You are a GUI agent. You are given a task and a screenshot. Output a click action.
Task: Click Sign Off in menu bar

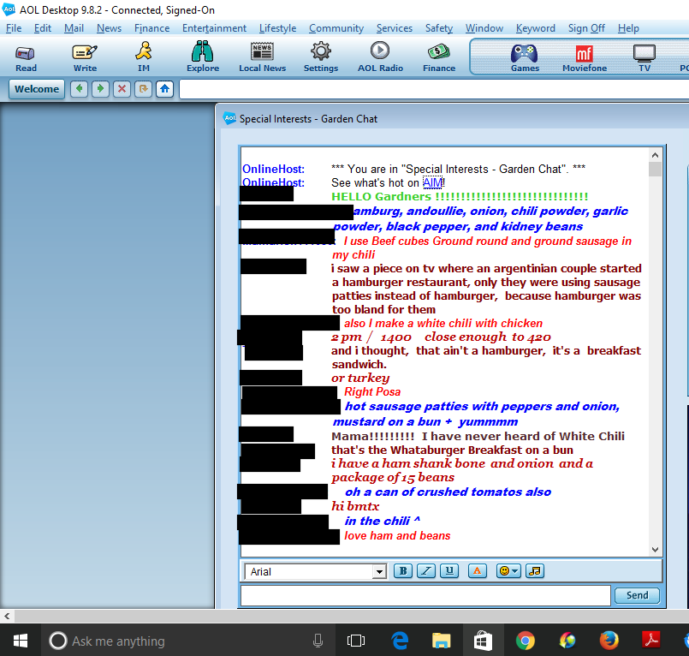pos(586,28)
